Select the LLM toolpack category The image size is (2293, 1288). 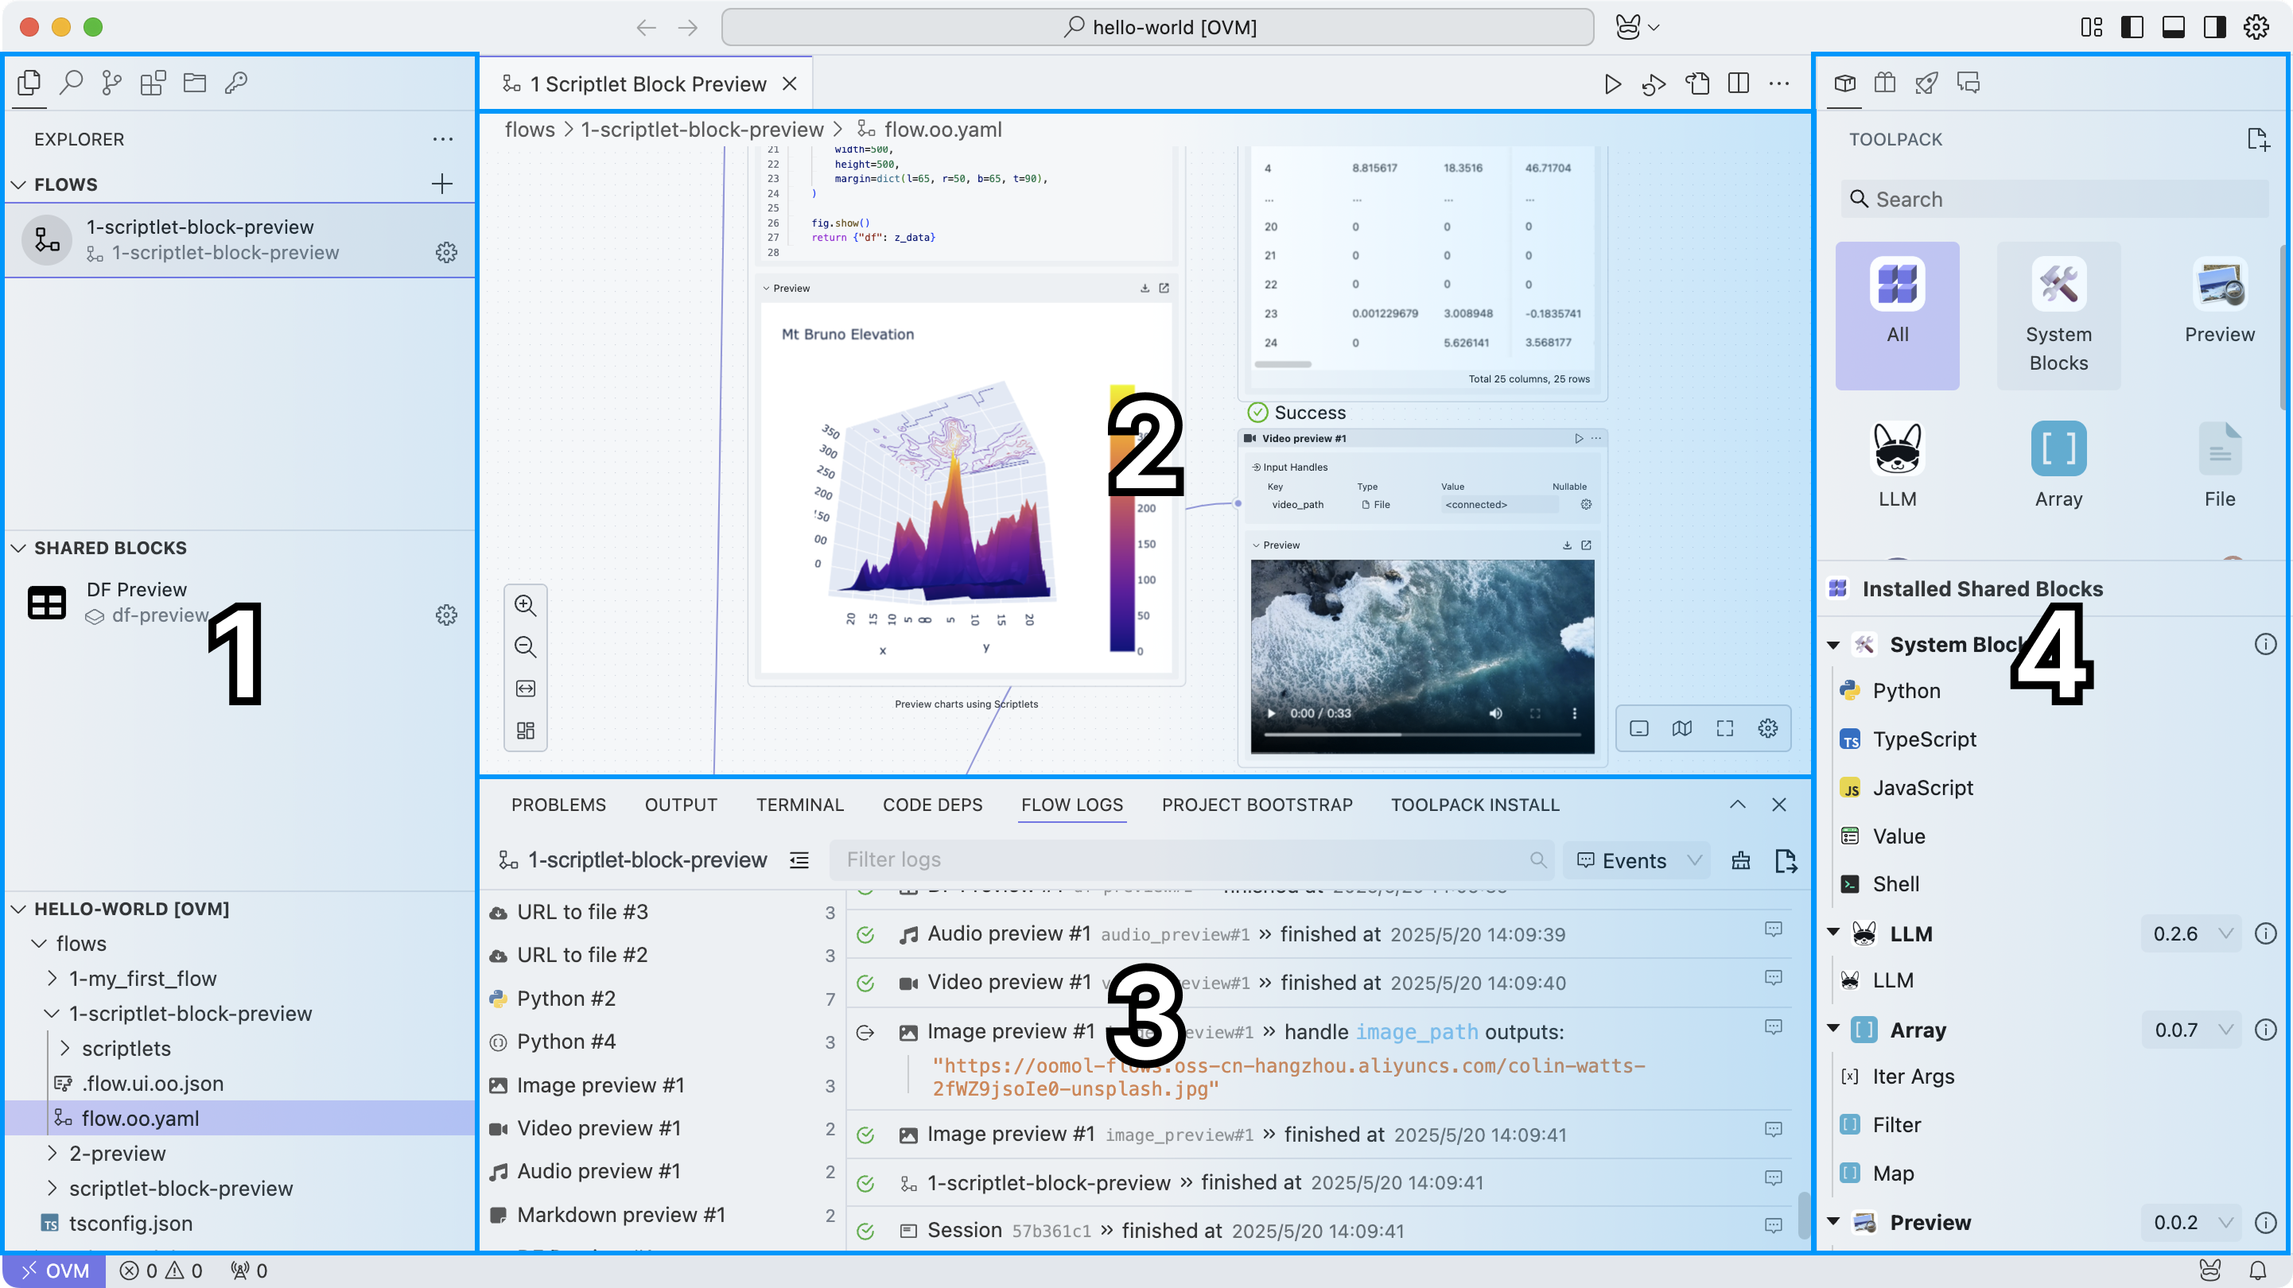pyautogui.click(x=1897, y=464)
